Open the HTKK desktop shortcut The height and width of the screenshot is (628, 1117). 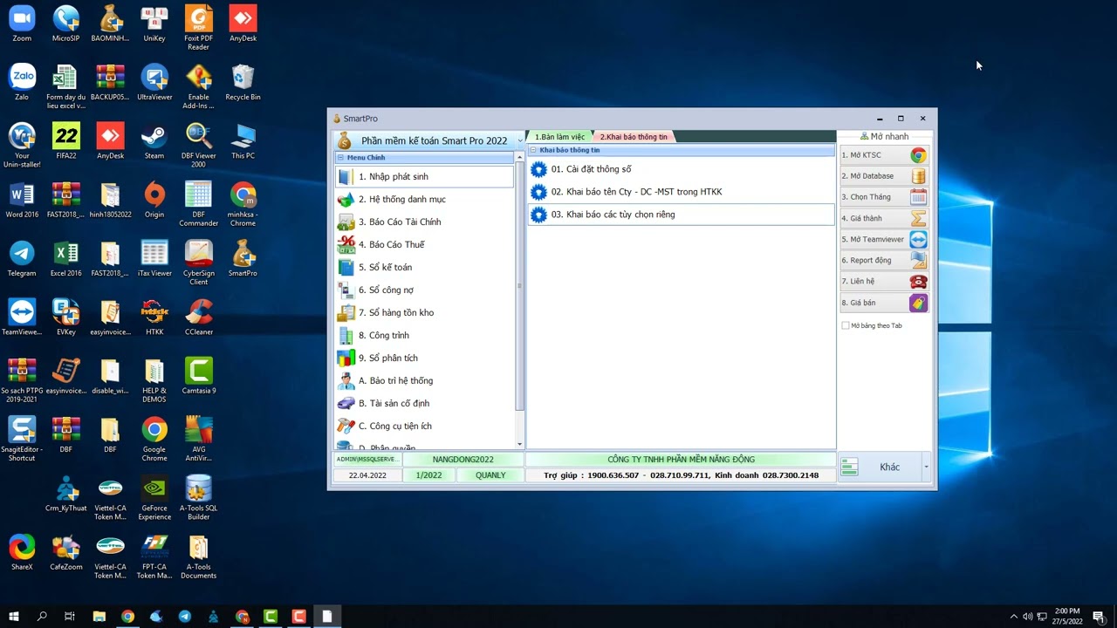coord(154,316)
